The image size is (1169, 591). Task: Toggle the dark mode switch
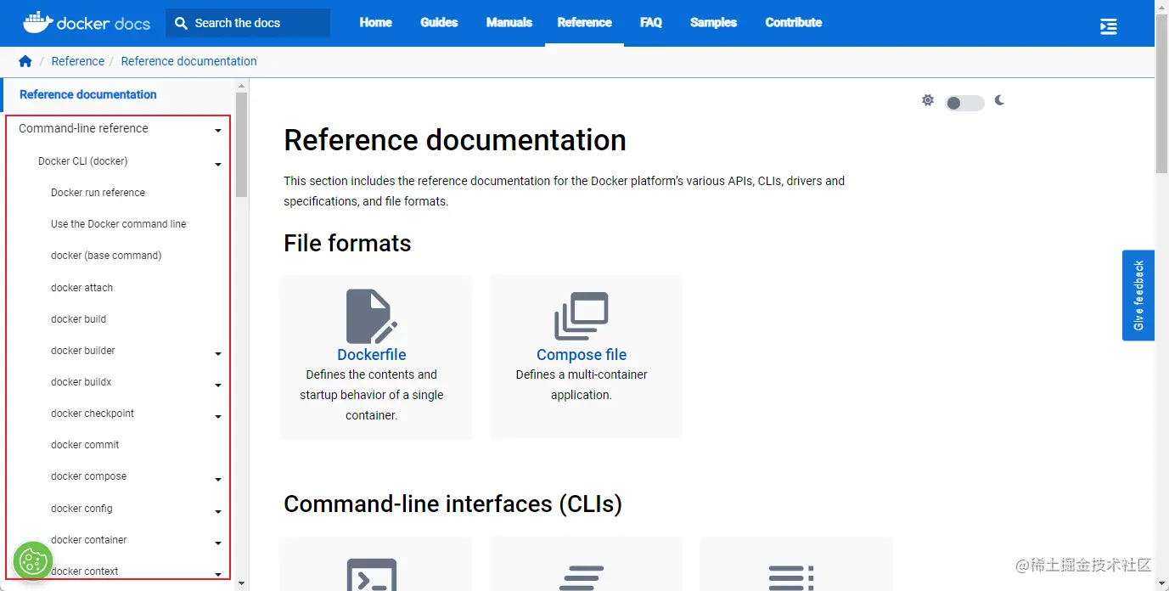point(964,103)
